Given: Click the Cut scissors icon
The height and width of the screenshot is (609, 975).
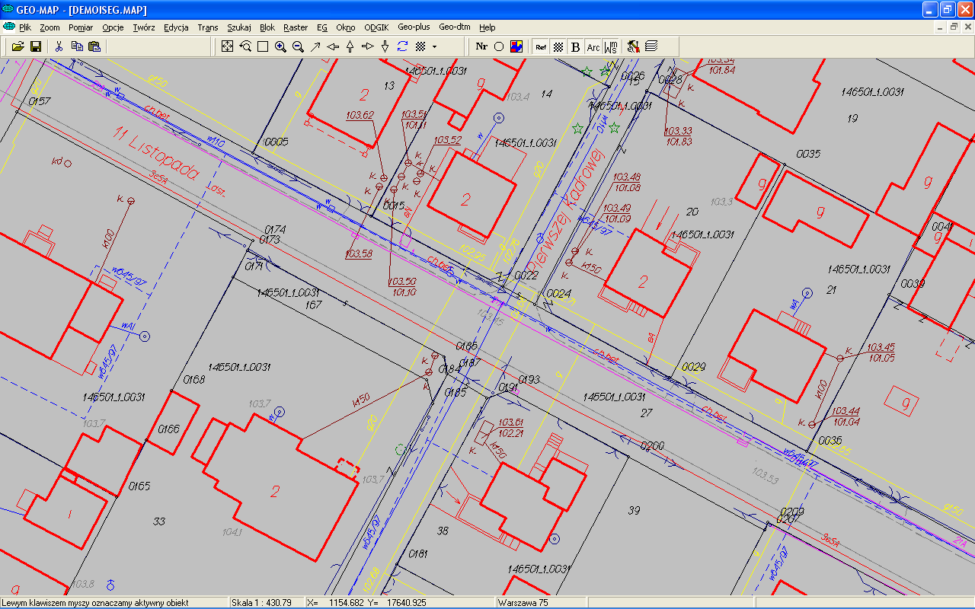Looking at the screenshot, I should click(x=59, y=46).
